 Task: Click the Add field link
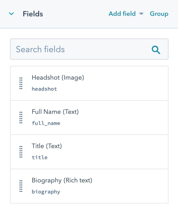[x=122, y=14]
